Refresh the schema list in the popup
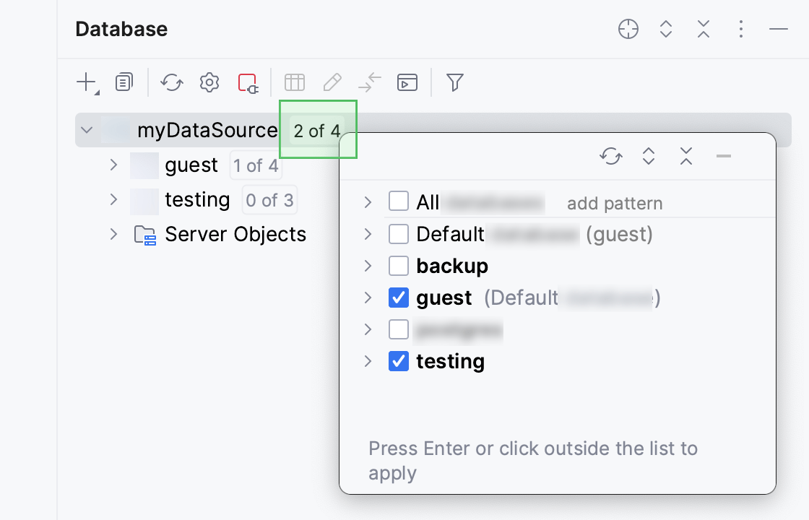 pos(611,156)
